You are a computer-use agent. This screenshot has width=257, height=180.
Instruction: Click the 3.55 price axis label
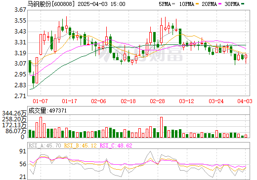(20, 21)
